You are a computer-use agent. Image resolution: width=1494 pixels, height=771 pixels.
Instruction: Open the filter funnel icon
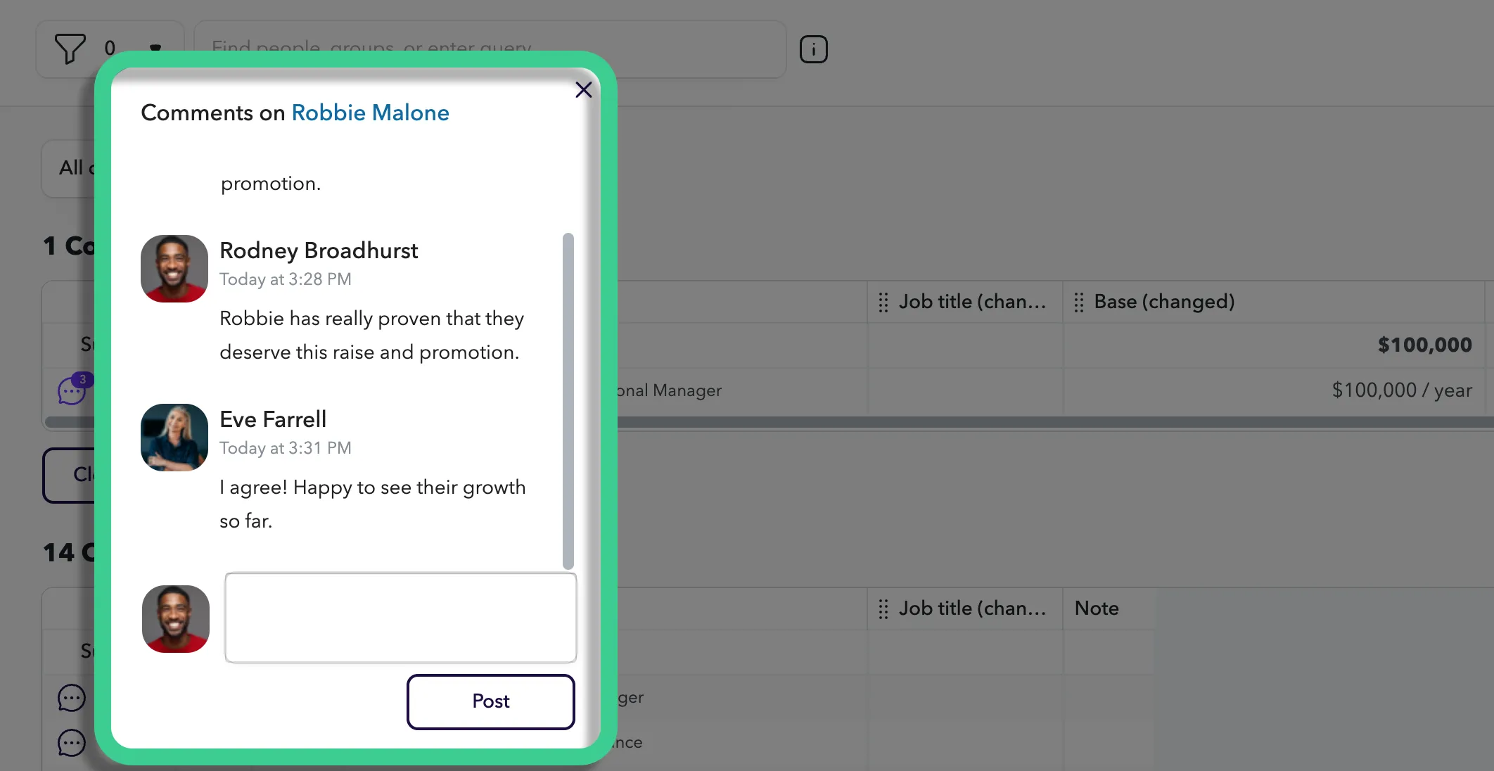click(70, 49)
